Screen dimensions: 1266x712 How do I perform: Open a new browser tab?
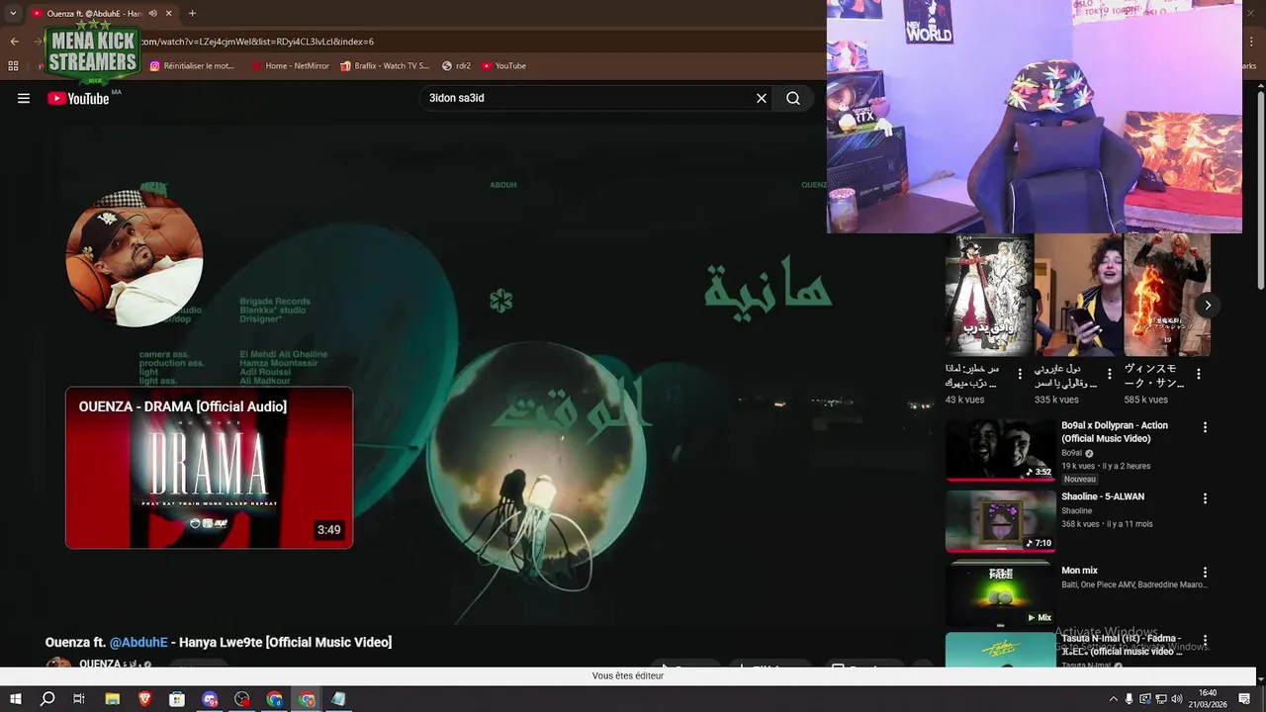[192, 13]
